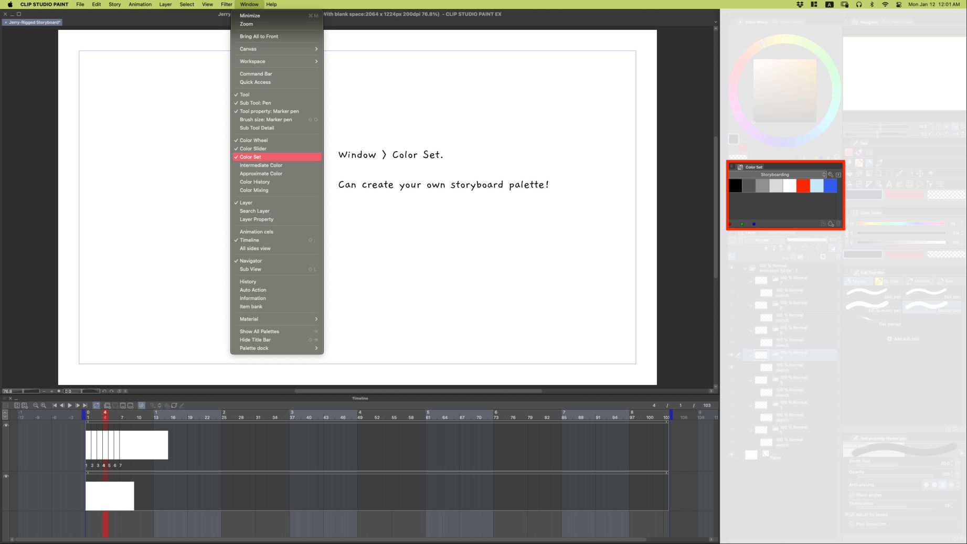Screen dimensions: 967x544
Task: Enable onion skin in the timeline toolbar
Action: tap(142, 406)
